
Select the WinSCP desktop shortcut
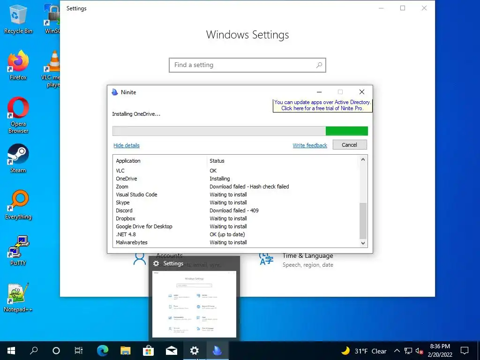coord(52,19)
